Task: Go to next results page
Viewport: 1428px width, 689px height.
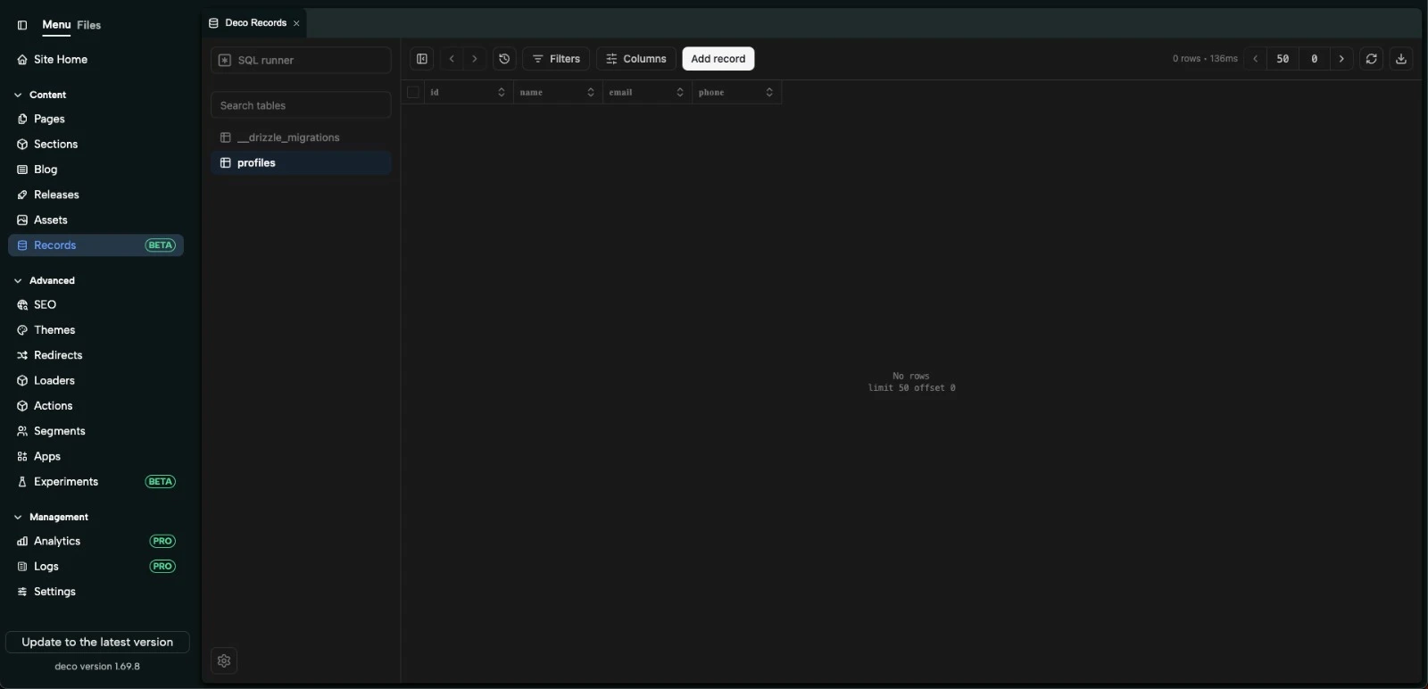Action: click(1341, 59)
